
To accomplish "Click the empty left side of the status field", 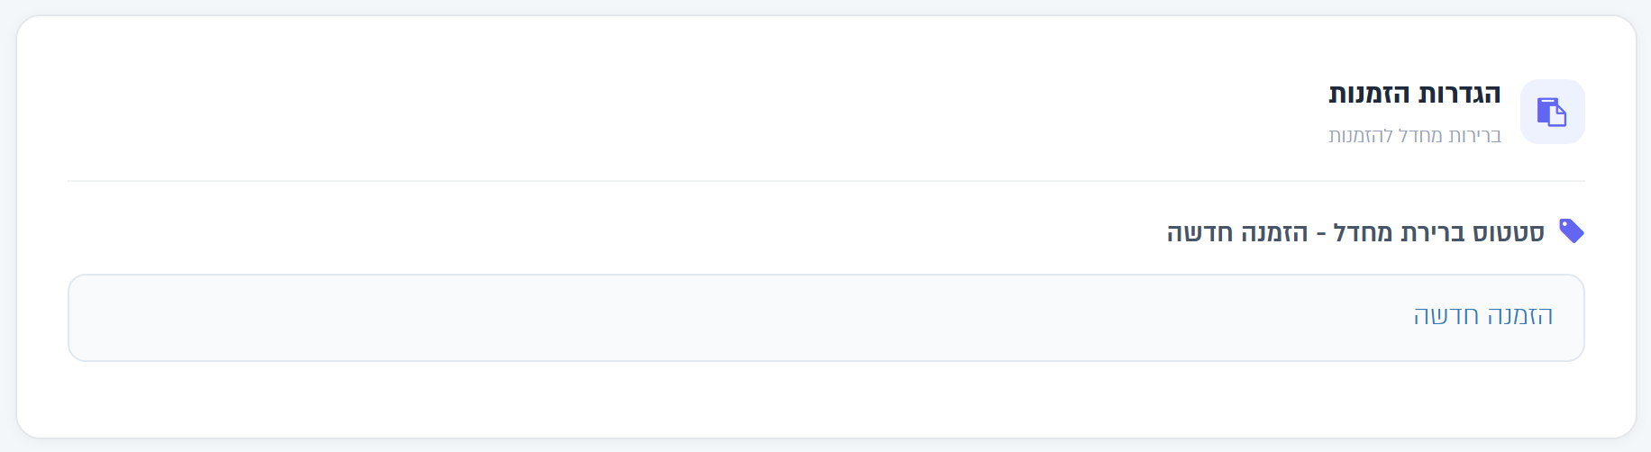I will pyautogui.click(x=360, y=318).
